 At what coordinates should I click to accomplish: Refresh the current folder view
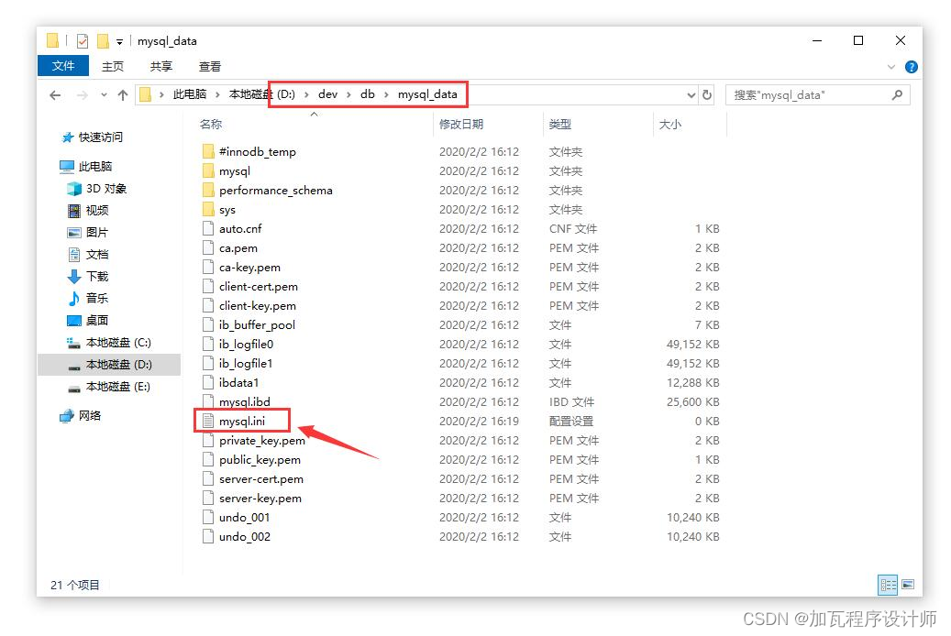tap(707, 94)
